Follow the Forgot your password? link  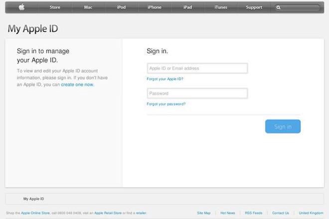(x=166, y=104)
